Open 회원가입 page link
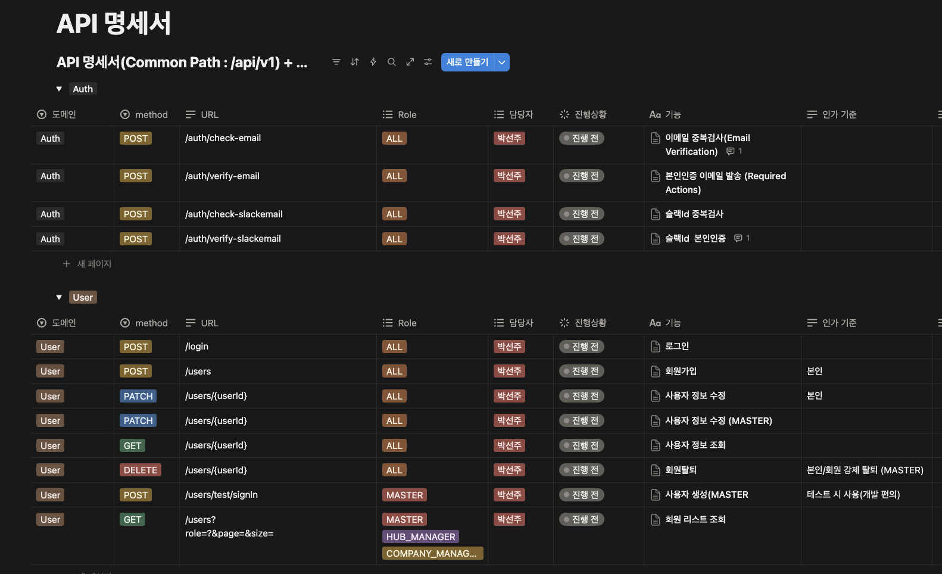Viewport: 942px width, 574px height. point(681,372)
